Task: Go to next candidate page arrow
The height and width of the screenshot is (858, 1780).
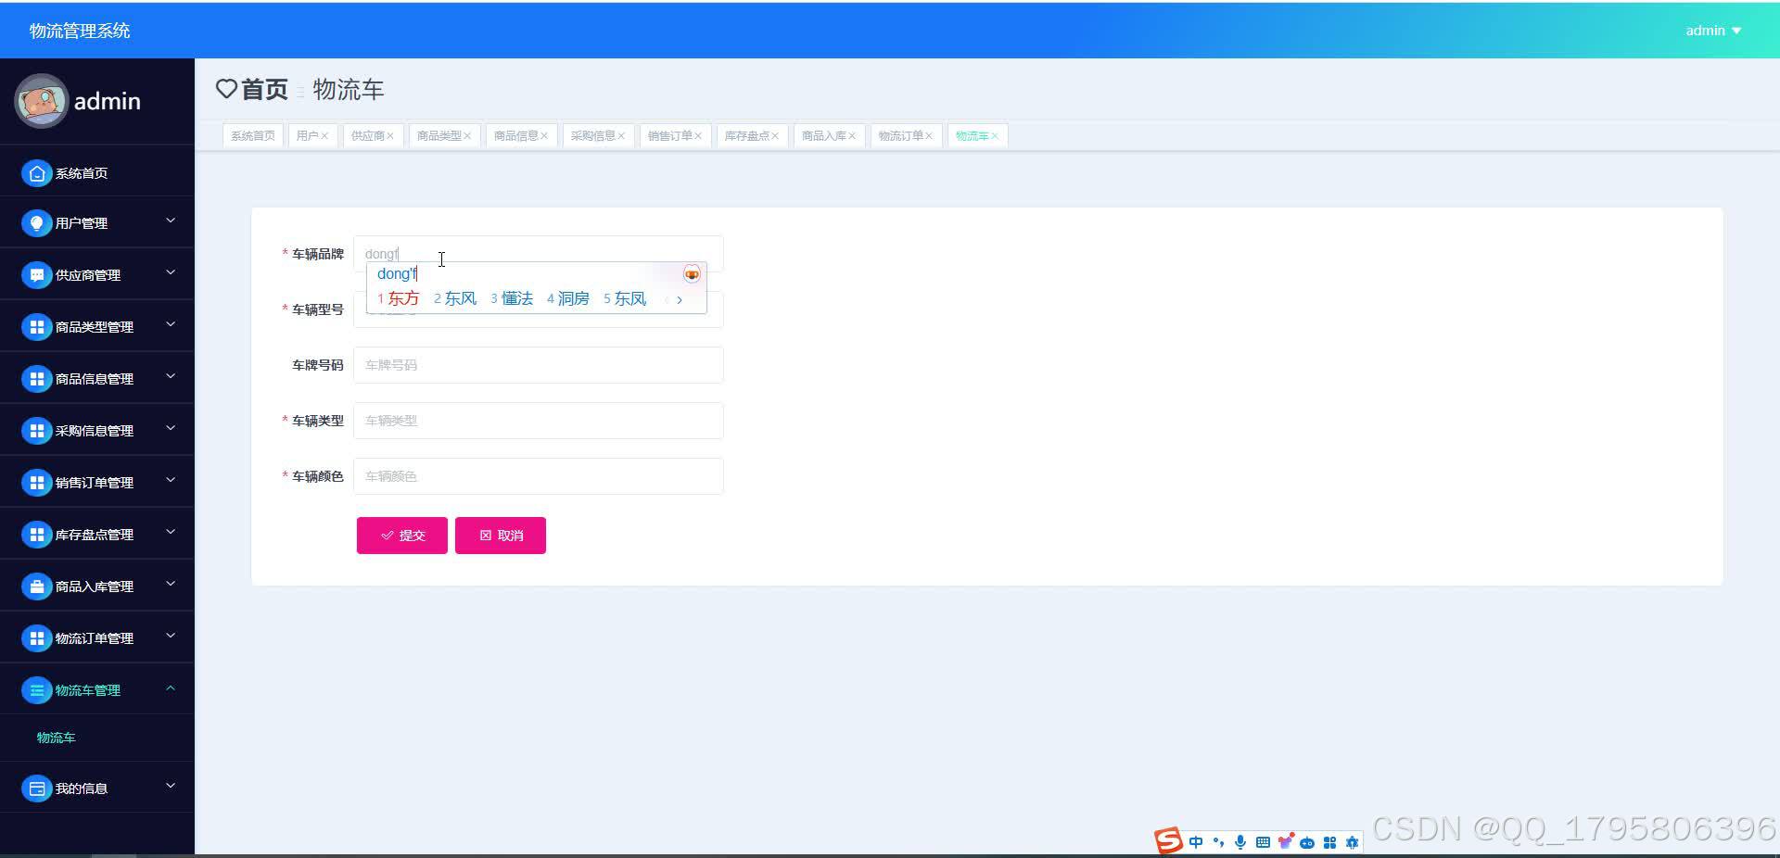Action: [680, 299]
